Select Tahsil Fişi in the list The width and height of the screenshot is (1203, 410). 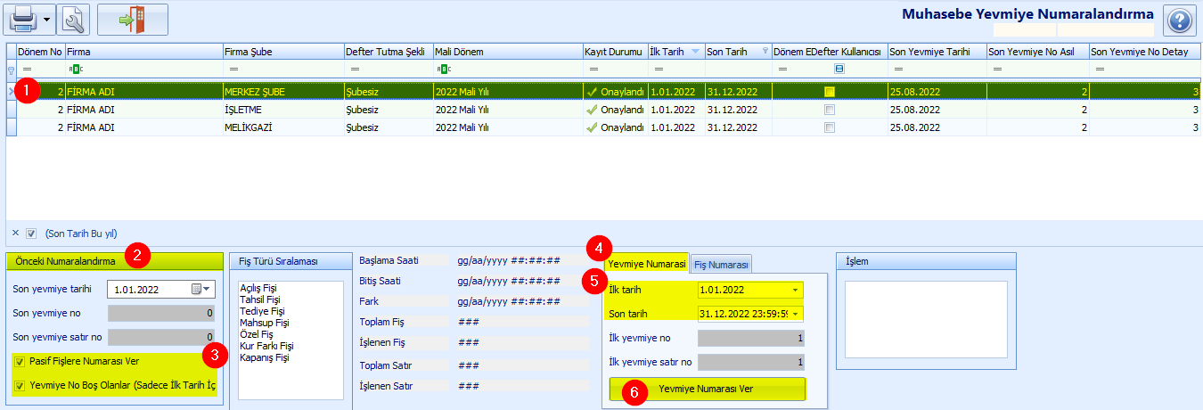click(258, 299)
